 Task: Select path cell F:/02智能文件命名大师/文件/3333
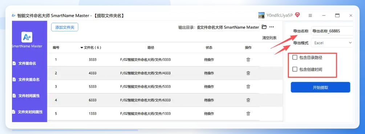tap(145, 60)
